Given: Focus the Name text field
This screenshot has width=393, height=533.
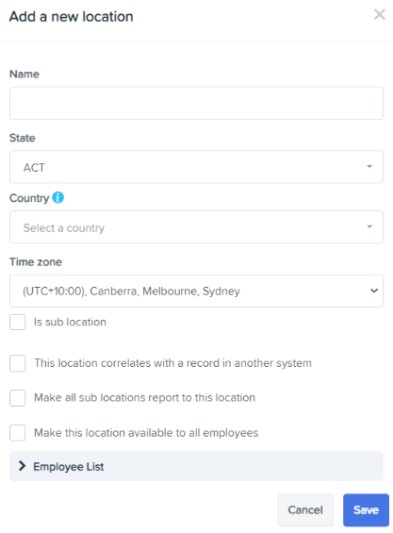Looking at the screenshot, I should click(196, 103).
